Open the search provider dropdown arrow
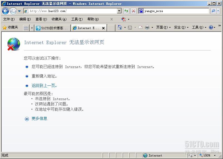223x159 pixels. (218, 11)
